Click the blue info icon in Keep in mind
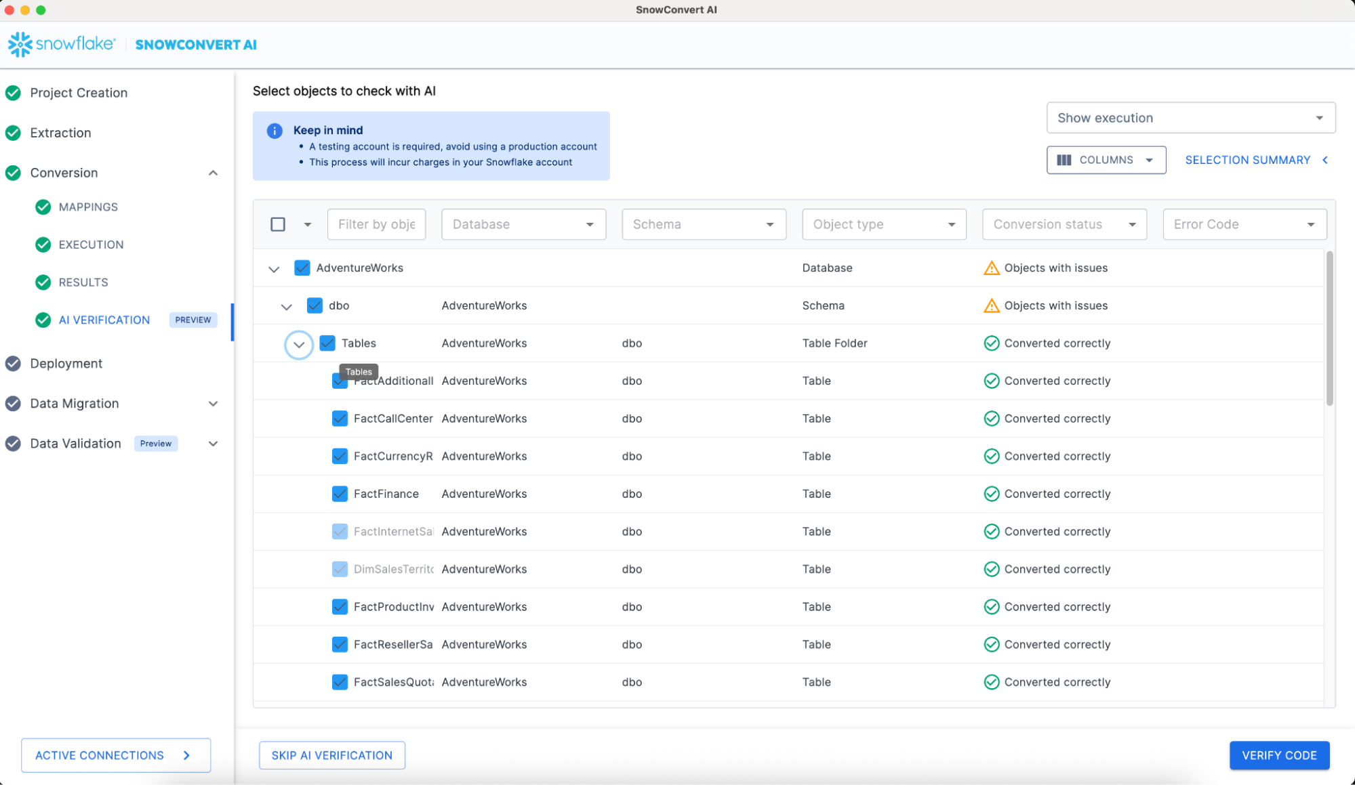Viewport: 1355px width, 785px height. [x=275, y=131]
